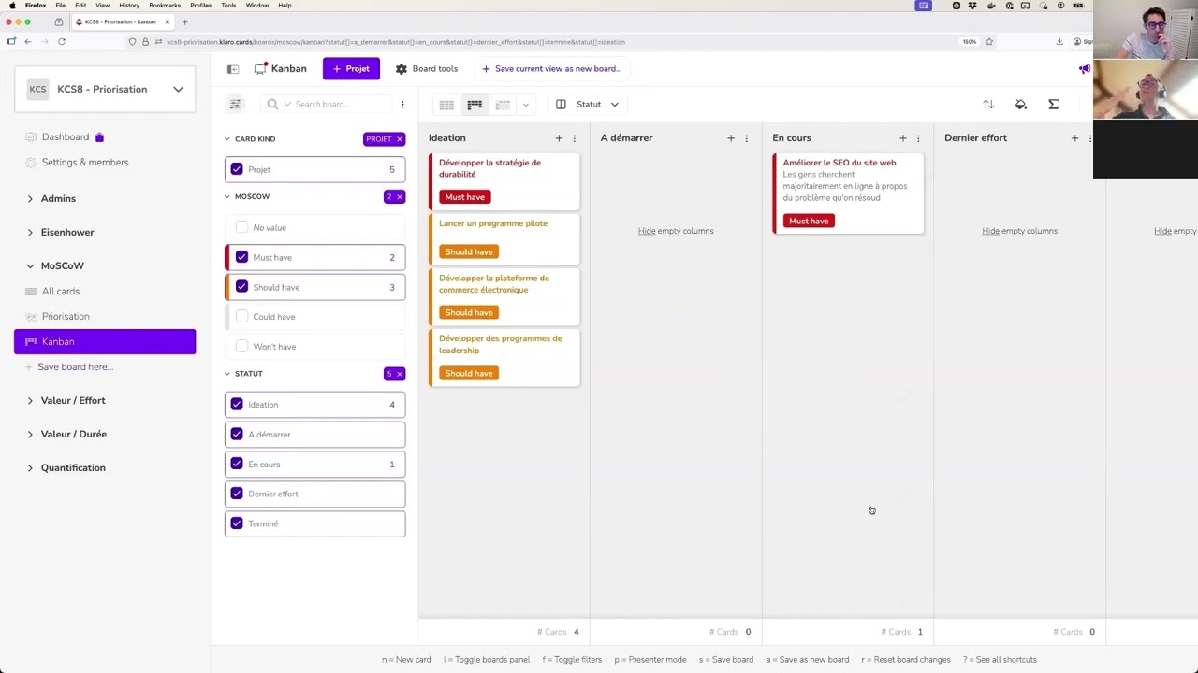The height and width of the screenshot is (673, 1198).
Task: Click the filter settings icon
Action: click(x=235, y=105)
